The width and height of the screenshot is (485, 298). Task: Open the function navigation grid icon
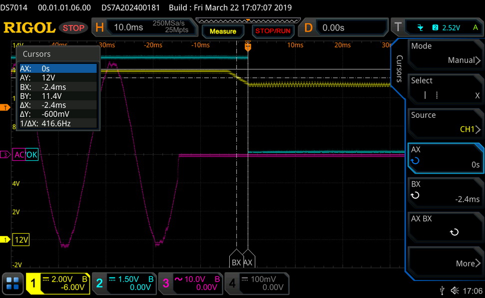click(x=12, y=283)
